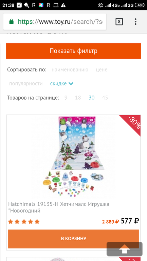The height and width of the screenshot is (261, 147).
Task: Tap the warning triangle in status bar
Action: (63, 5)
